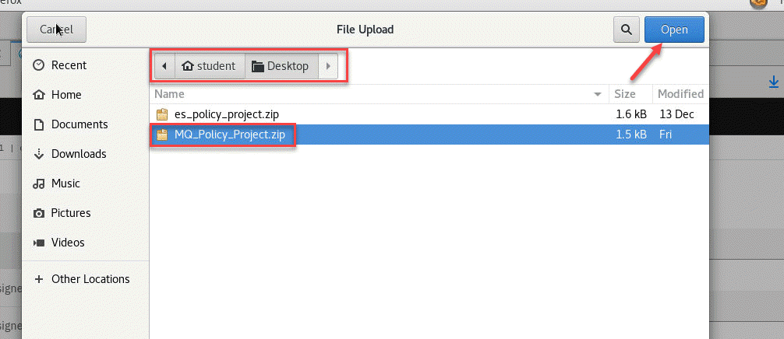Go to Home in sidebar
Viewport: 784px width, 339px height.
point(65,95)
